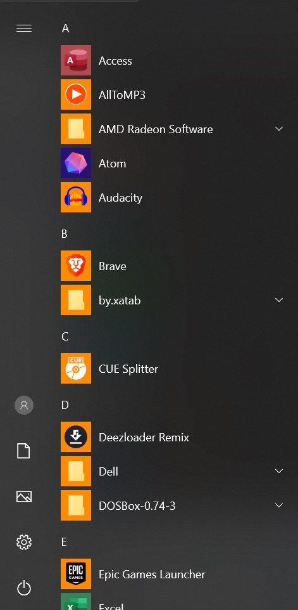Open Brave browser lion icon
Screen dimensions: 298x610
[76, 266]
